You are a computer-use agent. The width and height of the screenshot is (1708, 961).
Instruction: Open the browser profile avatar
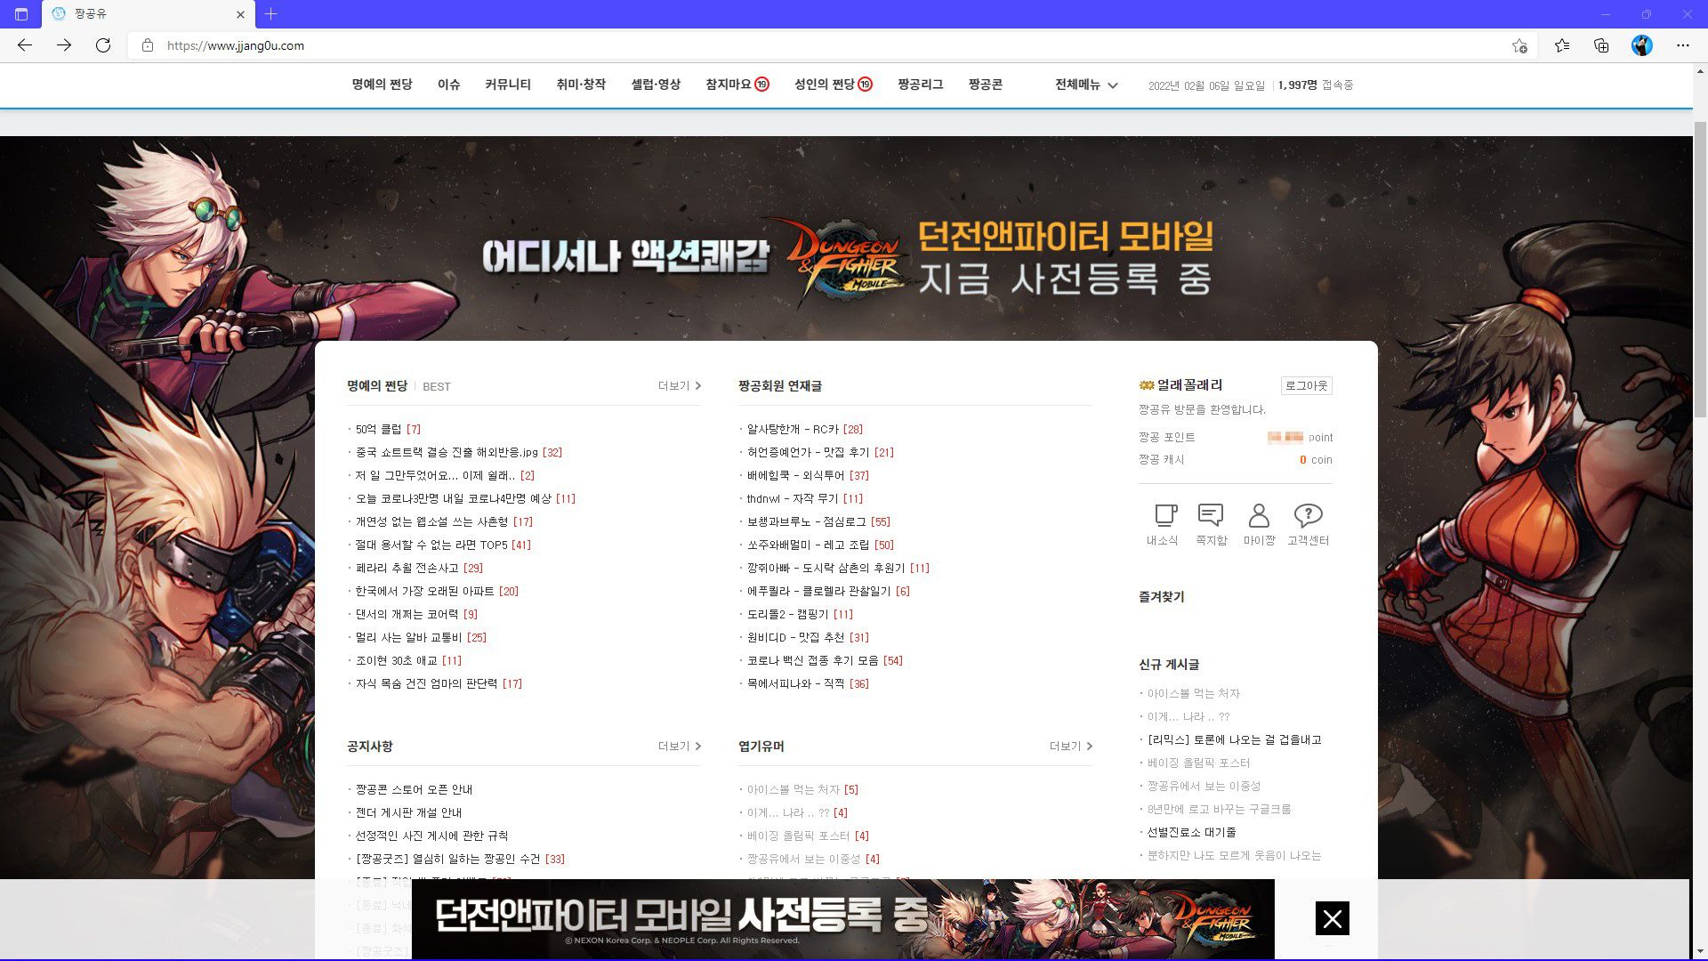pyautogui.click(x=1642, y=45)
